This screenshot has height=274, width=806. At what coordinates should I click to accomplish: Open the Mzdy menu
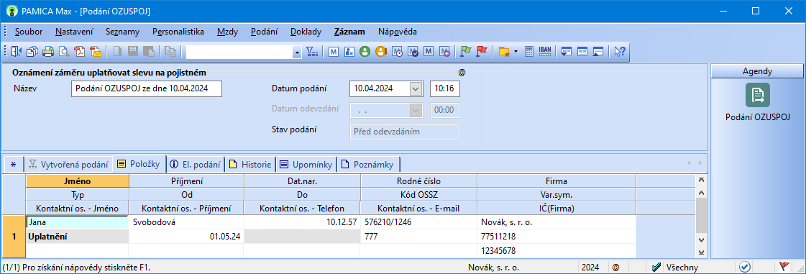coord(227,32)
